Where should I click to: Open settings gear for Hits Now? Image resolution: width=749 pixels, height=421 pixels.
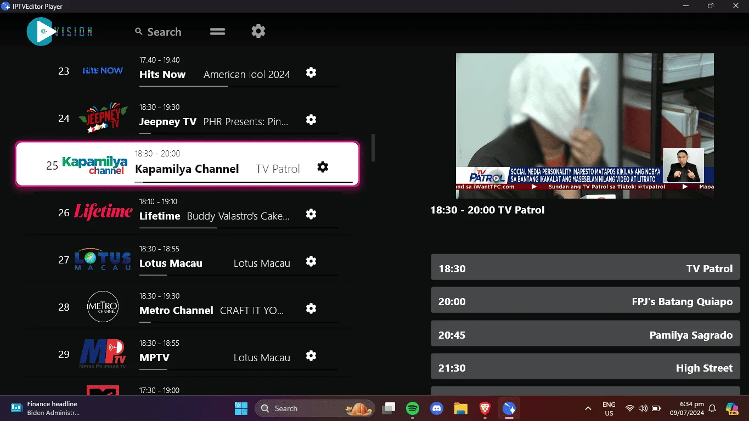311,72
